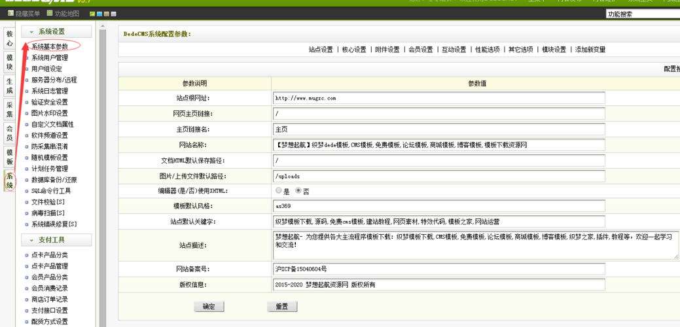Switch to the 核心设置 config tab
This screenshot has height=327, width=680.
coord(354,50)
